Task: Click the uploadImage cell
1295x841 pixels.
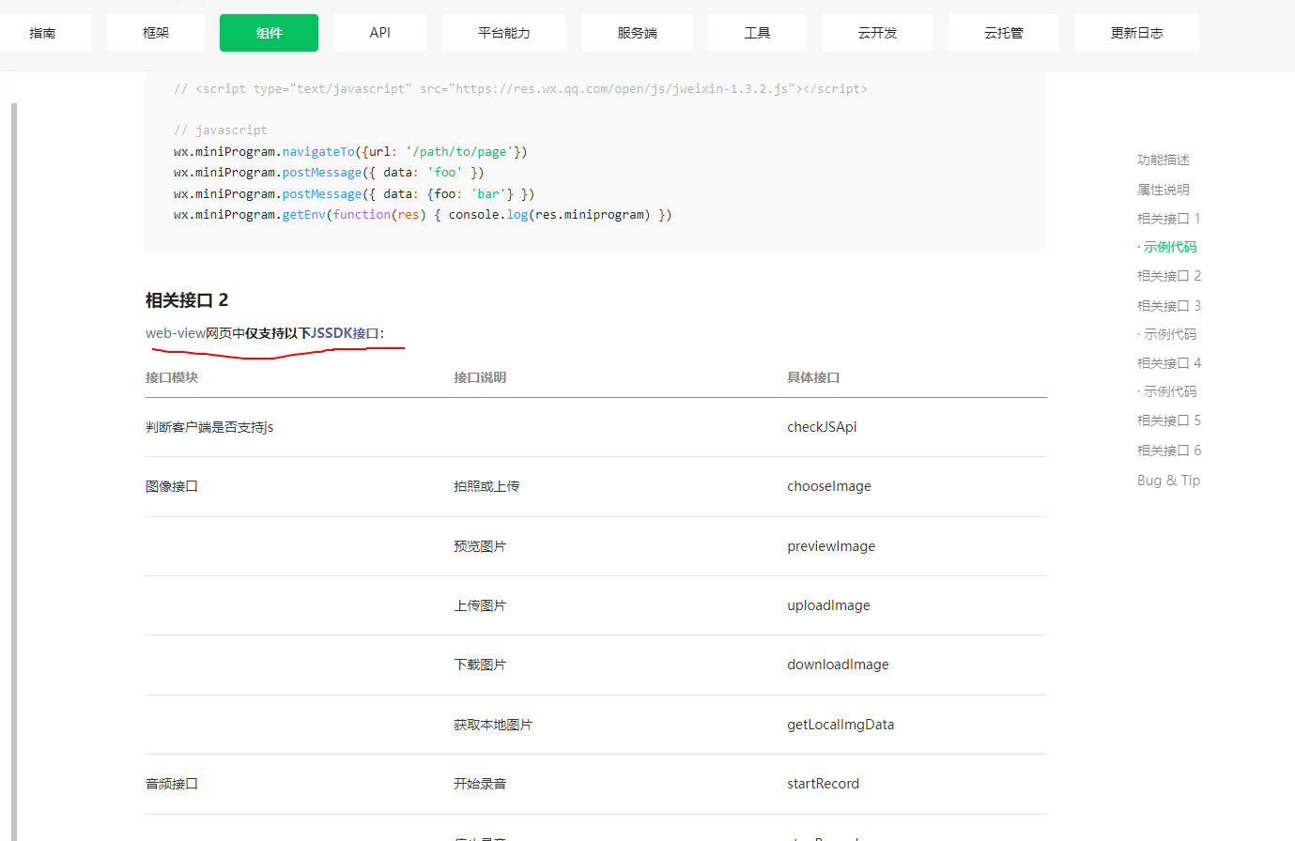Action: (828, 605)
